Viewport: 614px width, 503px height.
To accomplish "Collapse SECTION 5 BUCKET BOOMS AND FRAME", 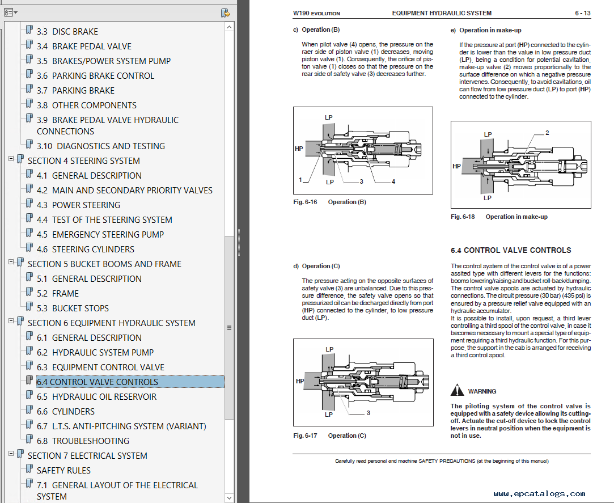I will coord(11,261).
